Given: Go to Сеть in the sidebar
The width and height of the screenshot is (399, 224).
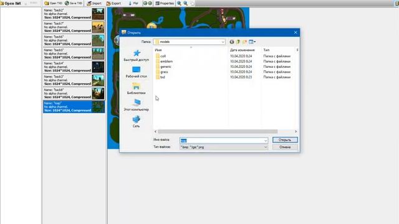Looking at the screenshot, I should [x=136, y=122].
